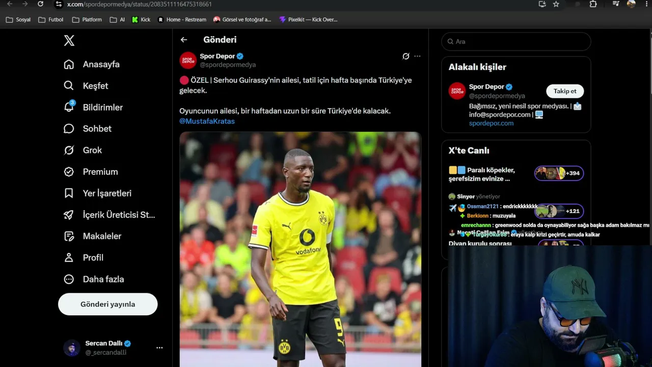Open account menu dots beside Sercan Dallı
Viewport: 652px width, 367px height.
159,348
